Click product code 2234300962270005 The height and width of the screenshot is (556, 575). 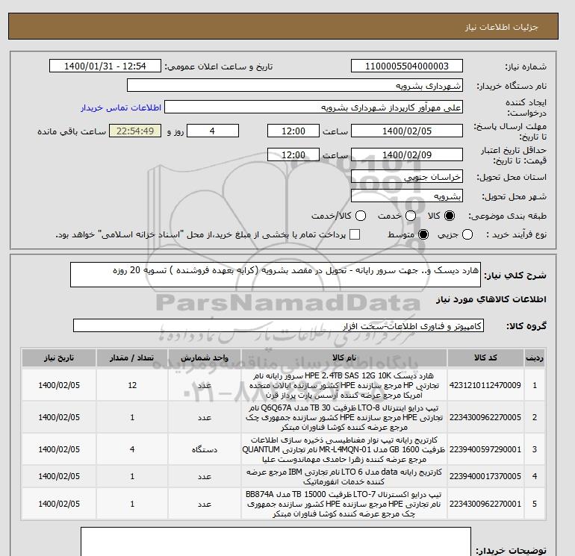click(x=485, y=417)
